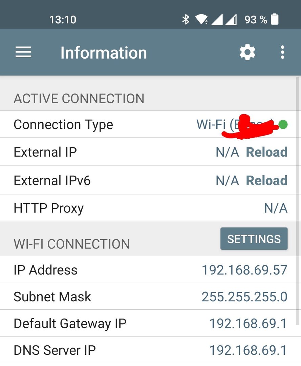Viewport: 301px width, 366px height.
Task: Select the Subnet Mask row
Action: point(150,297)
